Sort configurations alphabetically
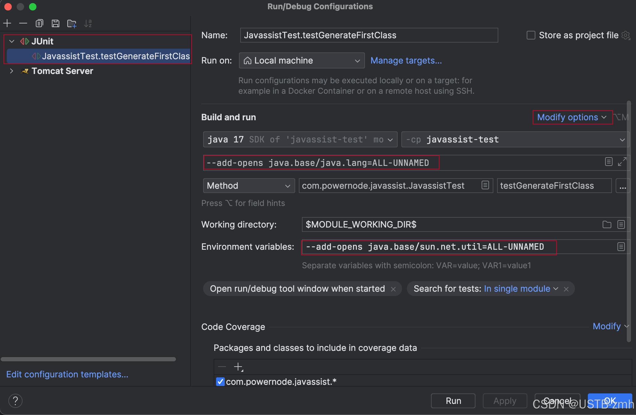 tap(88, 23)
